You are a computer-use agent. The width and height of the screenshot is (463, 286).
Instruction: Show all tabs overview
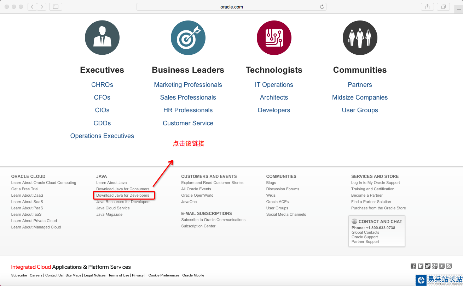tap(443, 7)
